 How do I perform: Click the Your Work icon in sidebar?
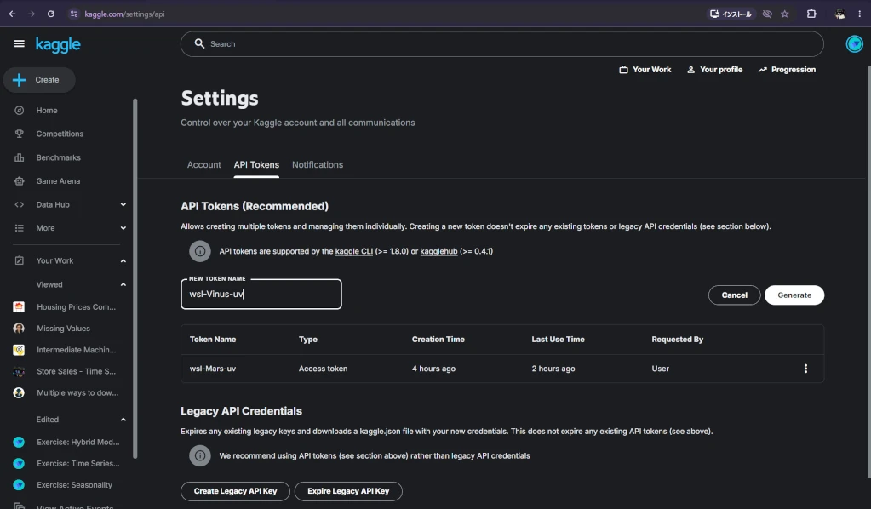pyautogui.click(x=20, y=260)
